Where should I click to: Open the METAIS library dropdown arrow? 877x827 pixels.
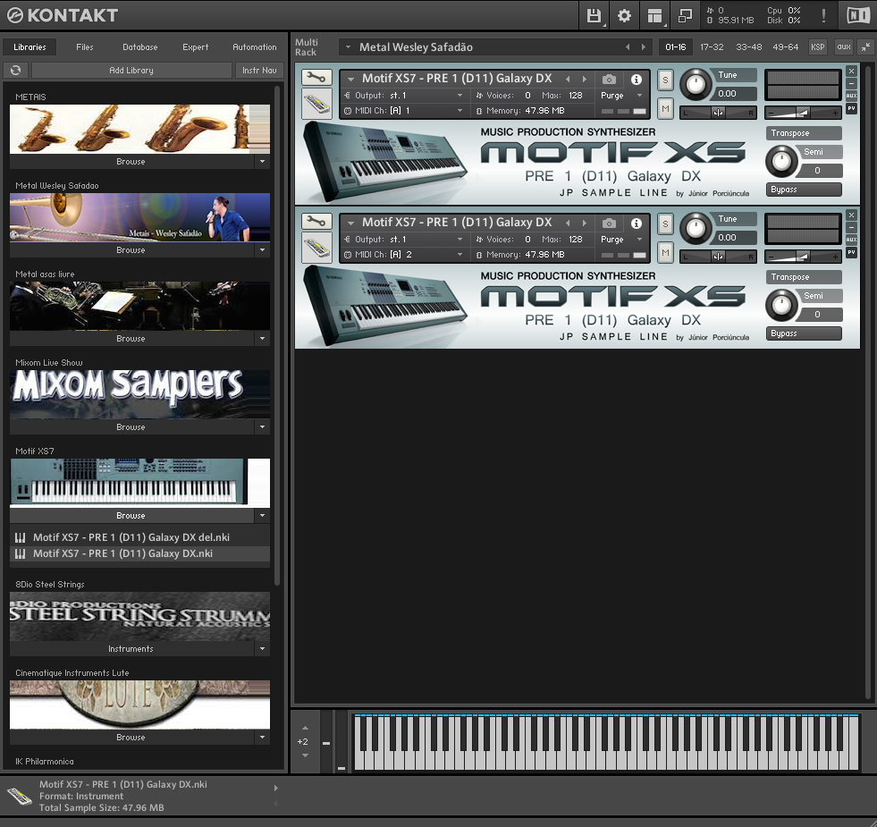tap(262, 162)
